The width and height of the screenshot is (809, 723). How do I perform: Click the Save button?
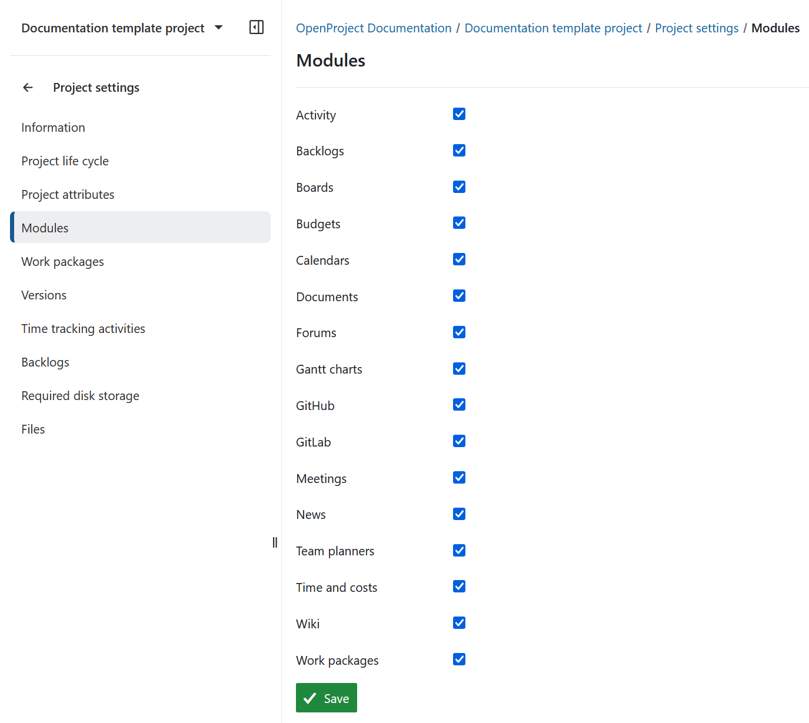pyautogui.click(x=327, y=698)
